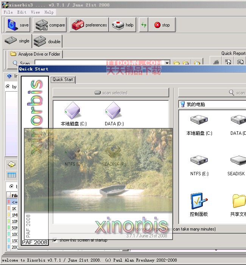The width and height of the screenshot is (246, 265).
Task: Click the green swatch beside 50M row
Action: pyautogui.click(x=9, y=228)
